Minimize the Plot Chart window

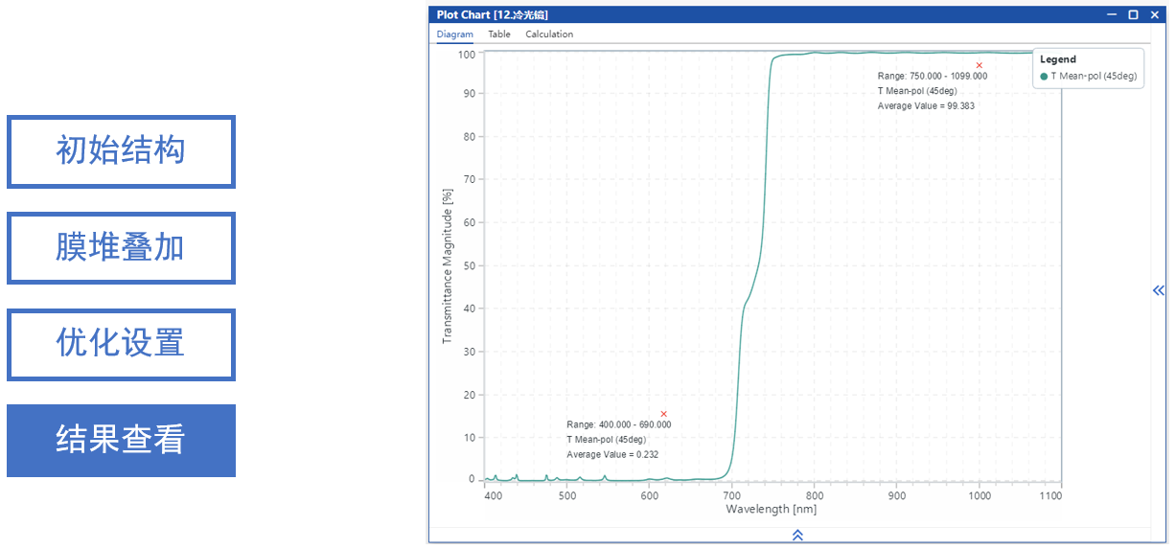click(1114, 14)
